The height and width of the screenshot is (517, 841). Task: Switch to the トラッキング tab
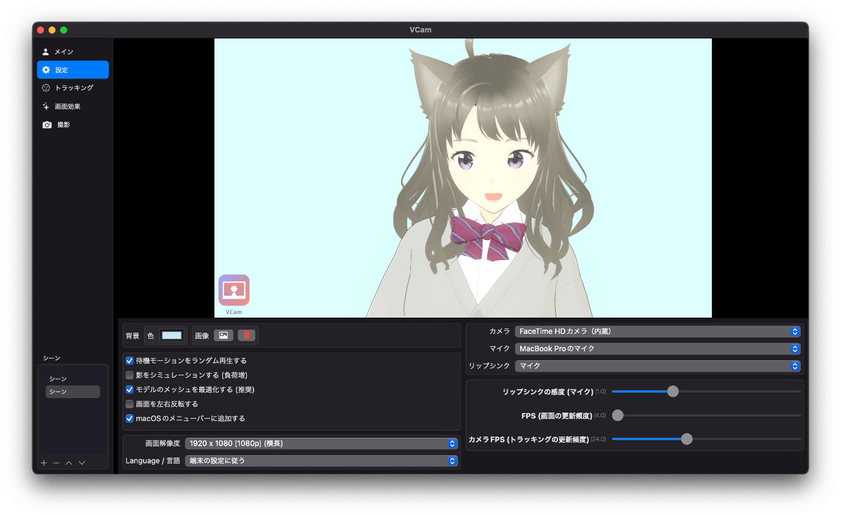pos(73,88)
